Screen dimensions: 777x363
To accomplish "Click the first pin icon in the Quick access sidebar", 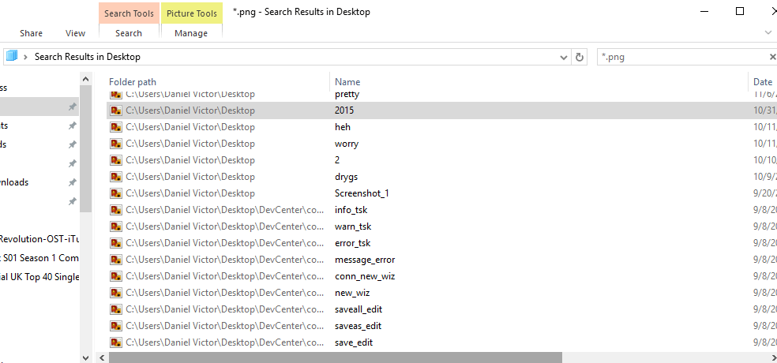I will 72,107.
